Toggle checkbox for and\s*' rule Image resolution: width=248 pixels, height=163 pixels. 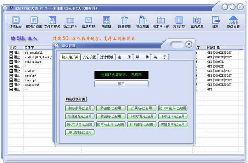(x=11, y=71)
